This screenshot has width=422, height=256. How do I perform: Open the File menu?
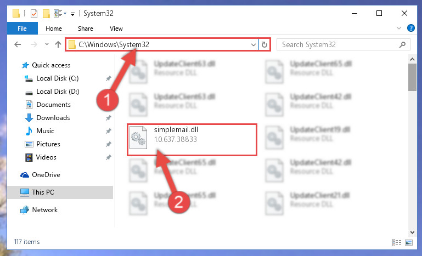click(x=22, y=29)
